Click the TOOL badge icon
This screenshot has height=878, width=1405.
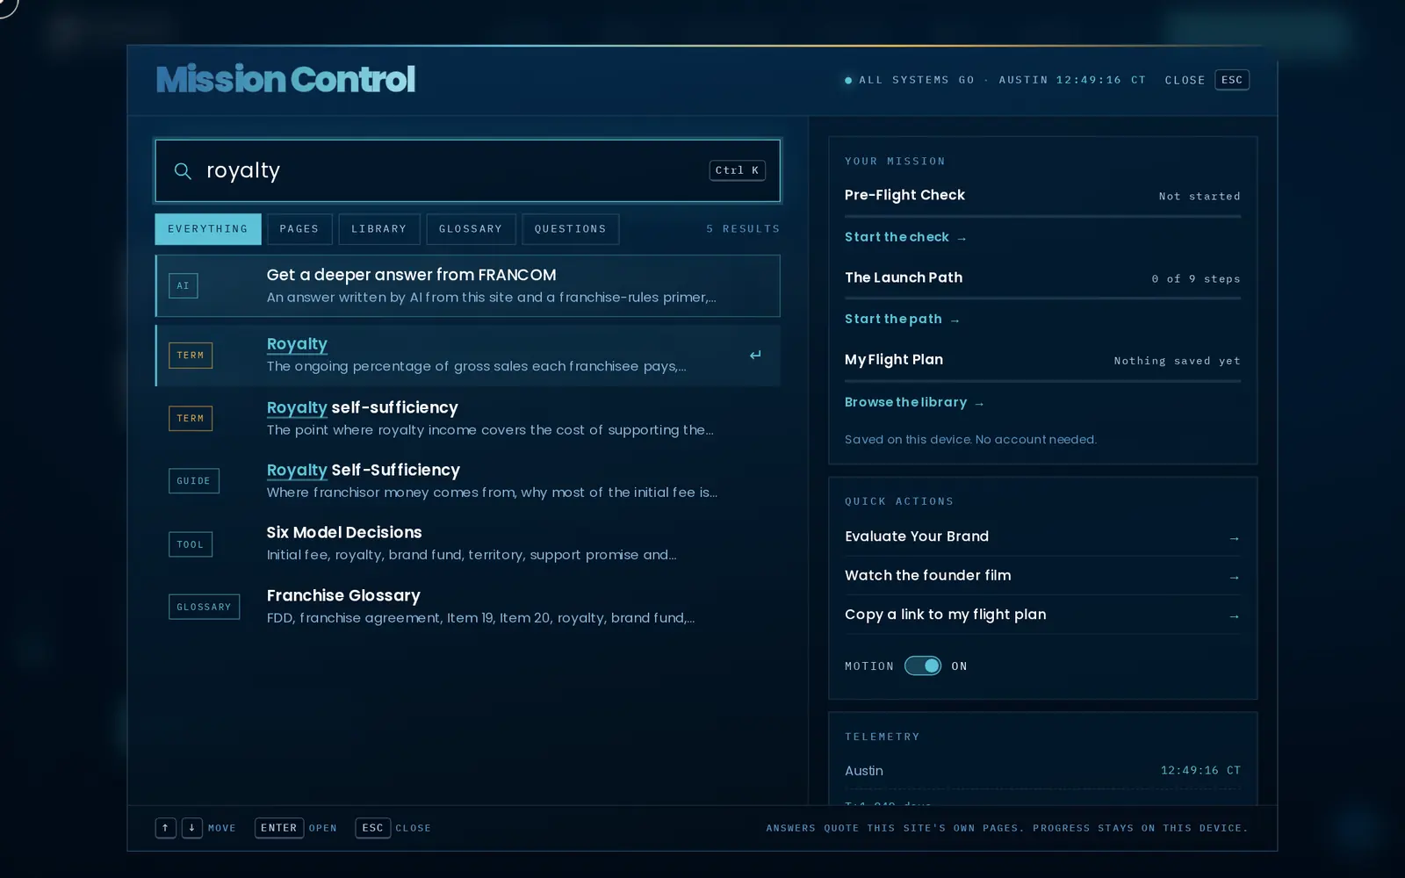pos(191,544)
